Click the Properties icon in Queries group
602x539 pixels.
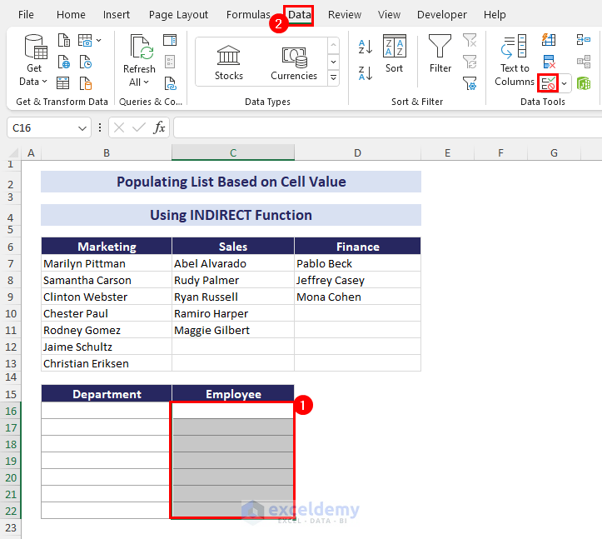pyautogui.click(x=170, y=62)
